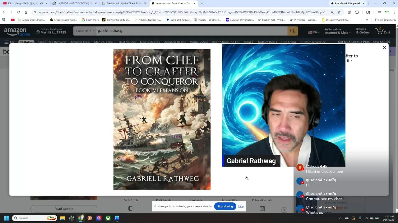The image size is (398, 223).
Task: Reload the current page
Action: [x=19, y=12]
